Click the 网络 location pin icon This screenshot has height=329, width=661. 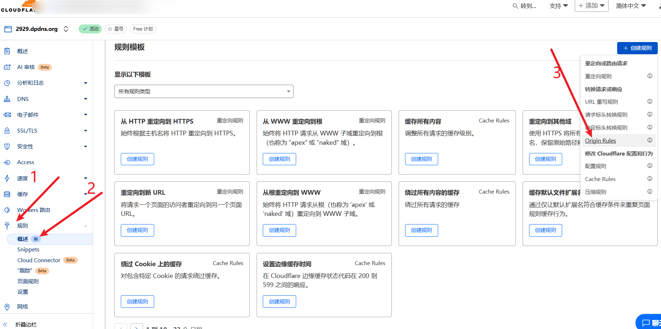click(x=7, y=307)
